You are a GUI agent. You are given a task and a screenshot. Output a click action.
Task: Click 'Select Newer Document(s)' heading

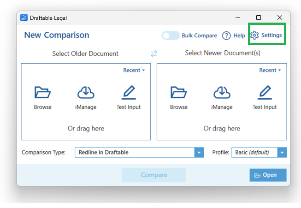(x=223, y=53)
